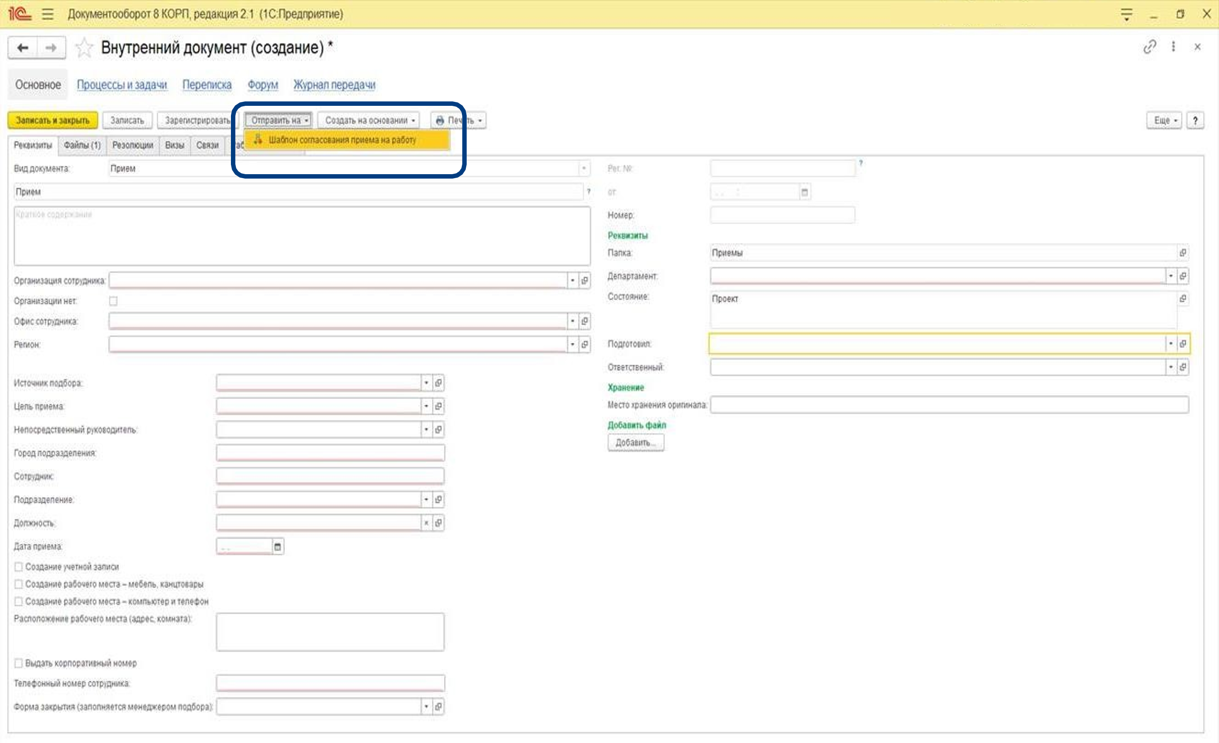Clear the Должность field with x icon
Screen dimensions: 1219x743
point(427,523)
